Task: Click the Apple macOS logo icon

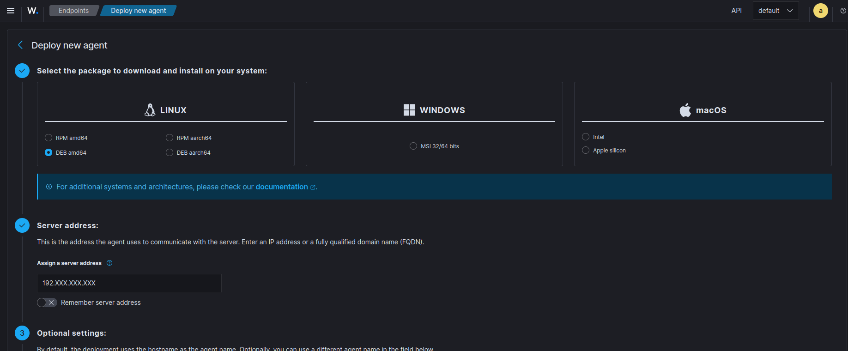Action: click(685, 110)
